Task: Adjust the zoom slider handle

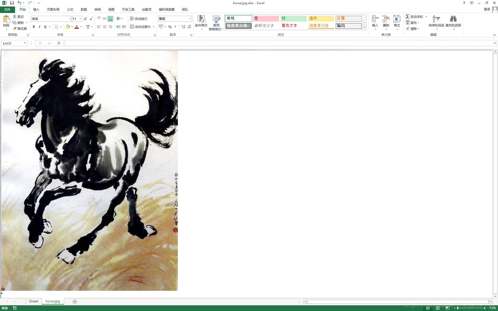Action: click(x=457, y=308)
